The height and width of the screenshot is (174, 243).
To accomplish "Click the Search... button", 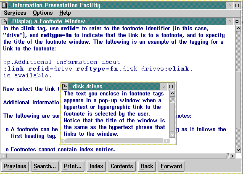I will pos(45,166).
